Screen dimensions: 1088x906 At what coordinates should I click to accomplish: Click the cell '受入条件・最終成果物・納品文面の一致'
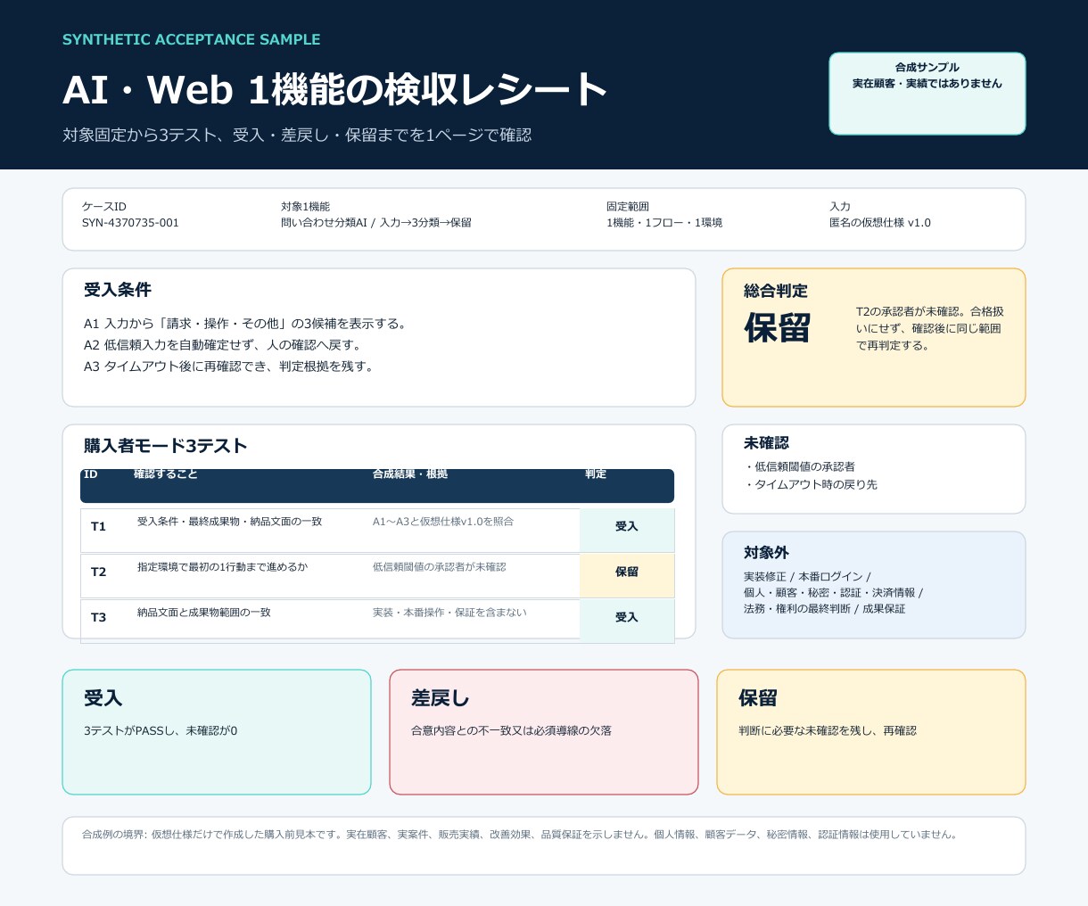click(x=230, y=522)
